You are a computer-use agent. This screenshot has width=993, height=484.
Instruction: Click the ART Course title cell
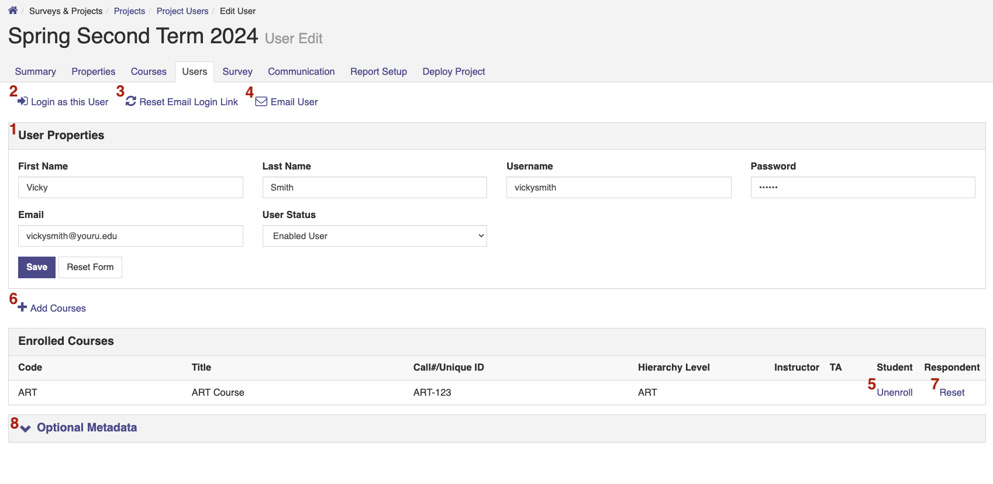point(218,392)
